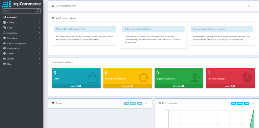Expand the Configuration menu arrow

pyautogui.click(x=40, y=48)
